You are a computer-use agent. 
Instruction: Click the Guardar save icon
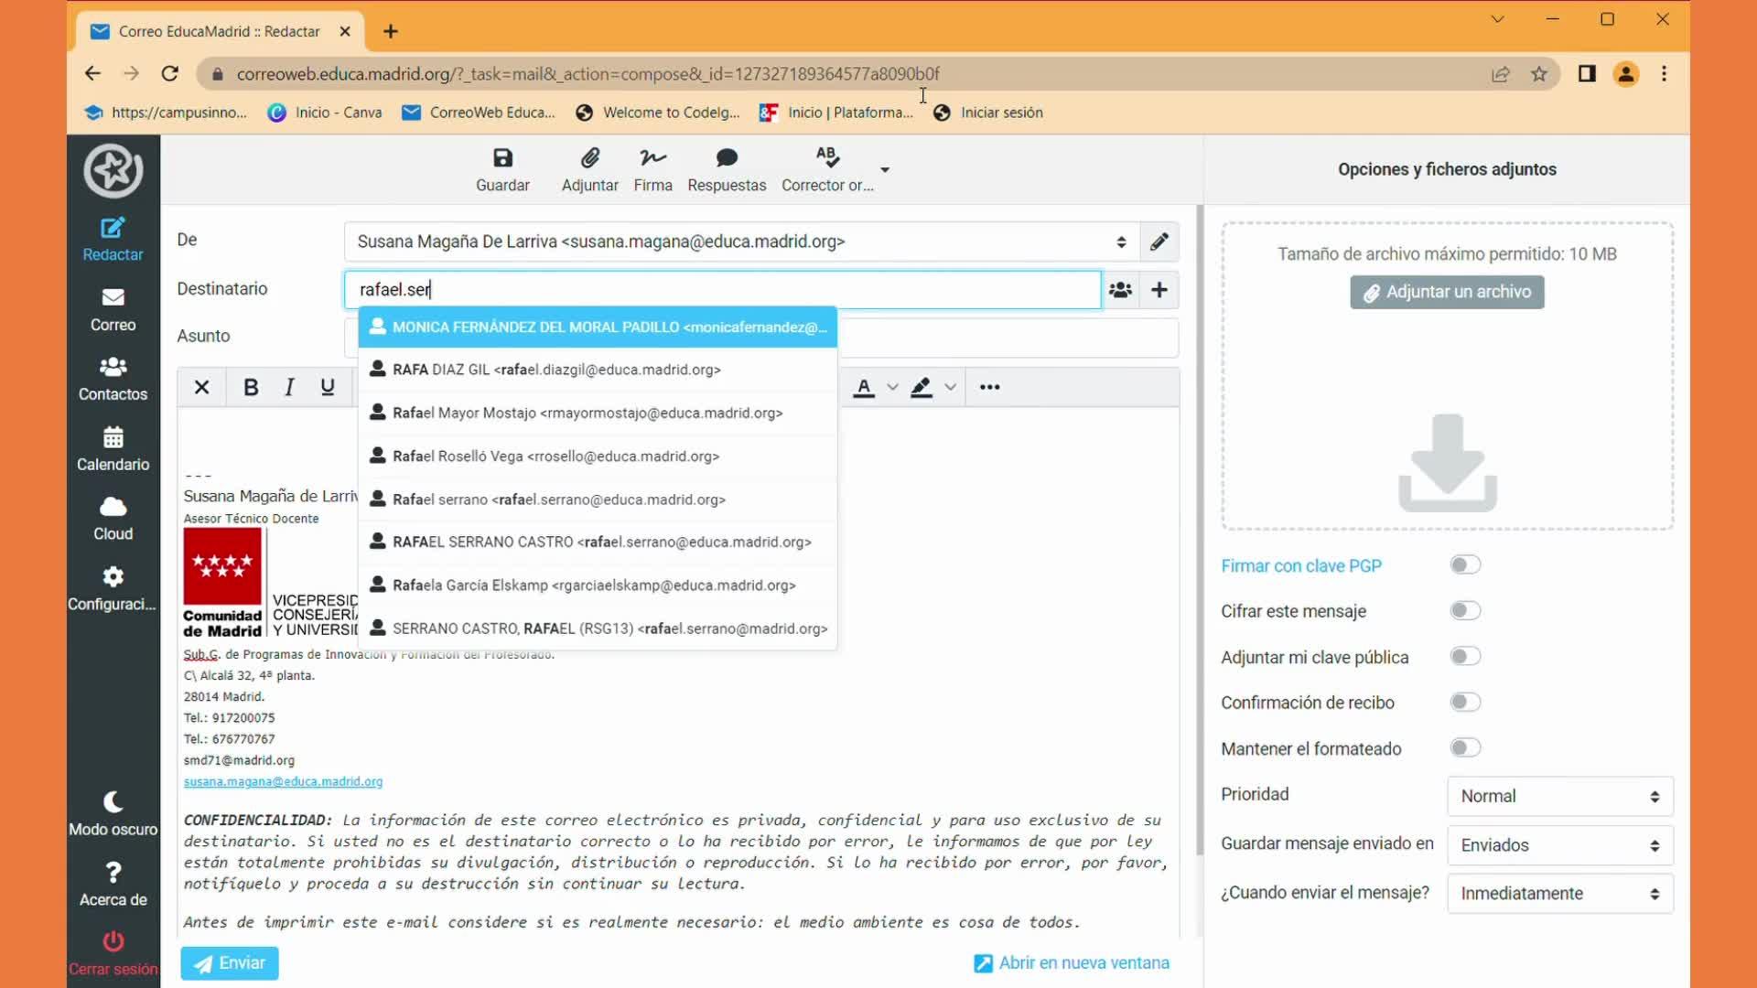click(x=502, y=158)
